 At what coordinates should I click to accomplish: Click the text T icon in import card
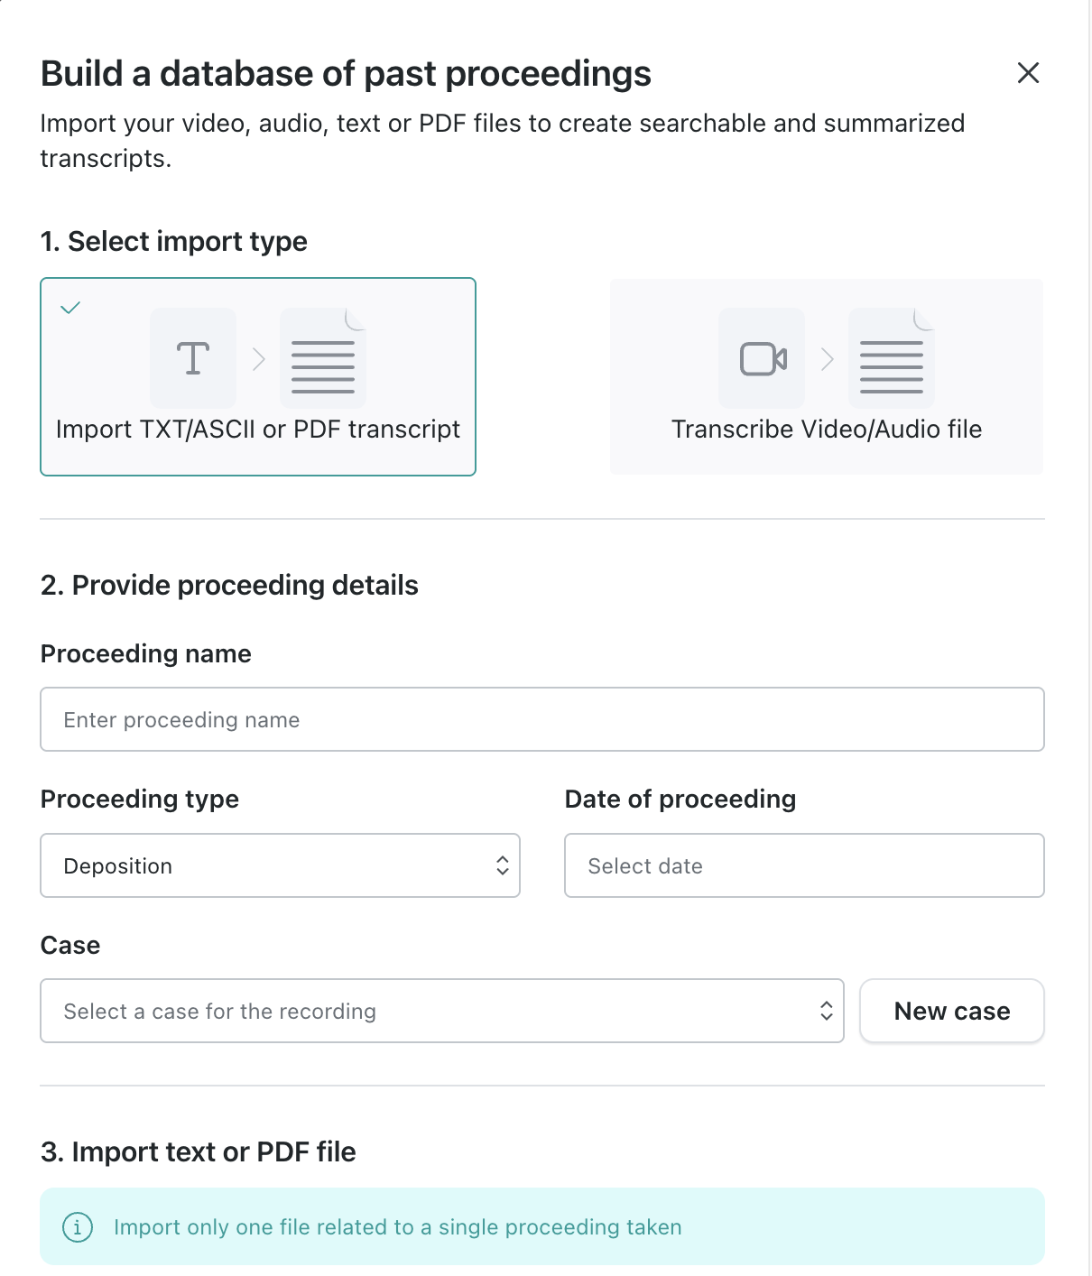click(193, 358)
